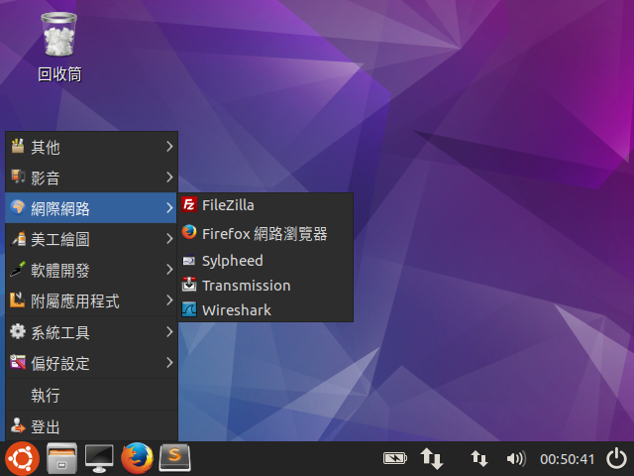
Task: Click the Wireshark fin icon
Action: [189, 309]
